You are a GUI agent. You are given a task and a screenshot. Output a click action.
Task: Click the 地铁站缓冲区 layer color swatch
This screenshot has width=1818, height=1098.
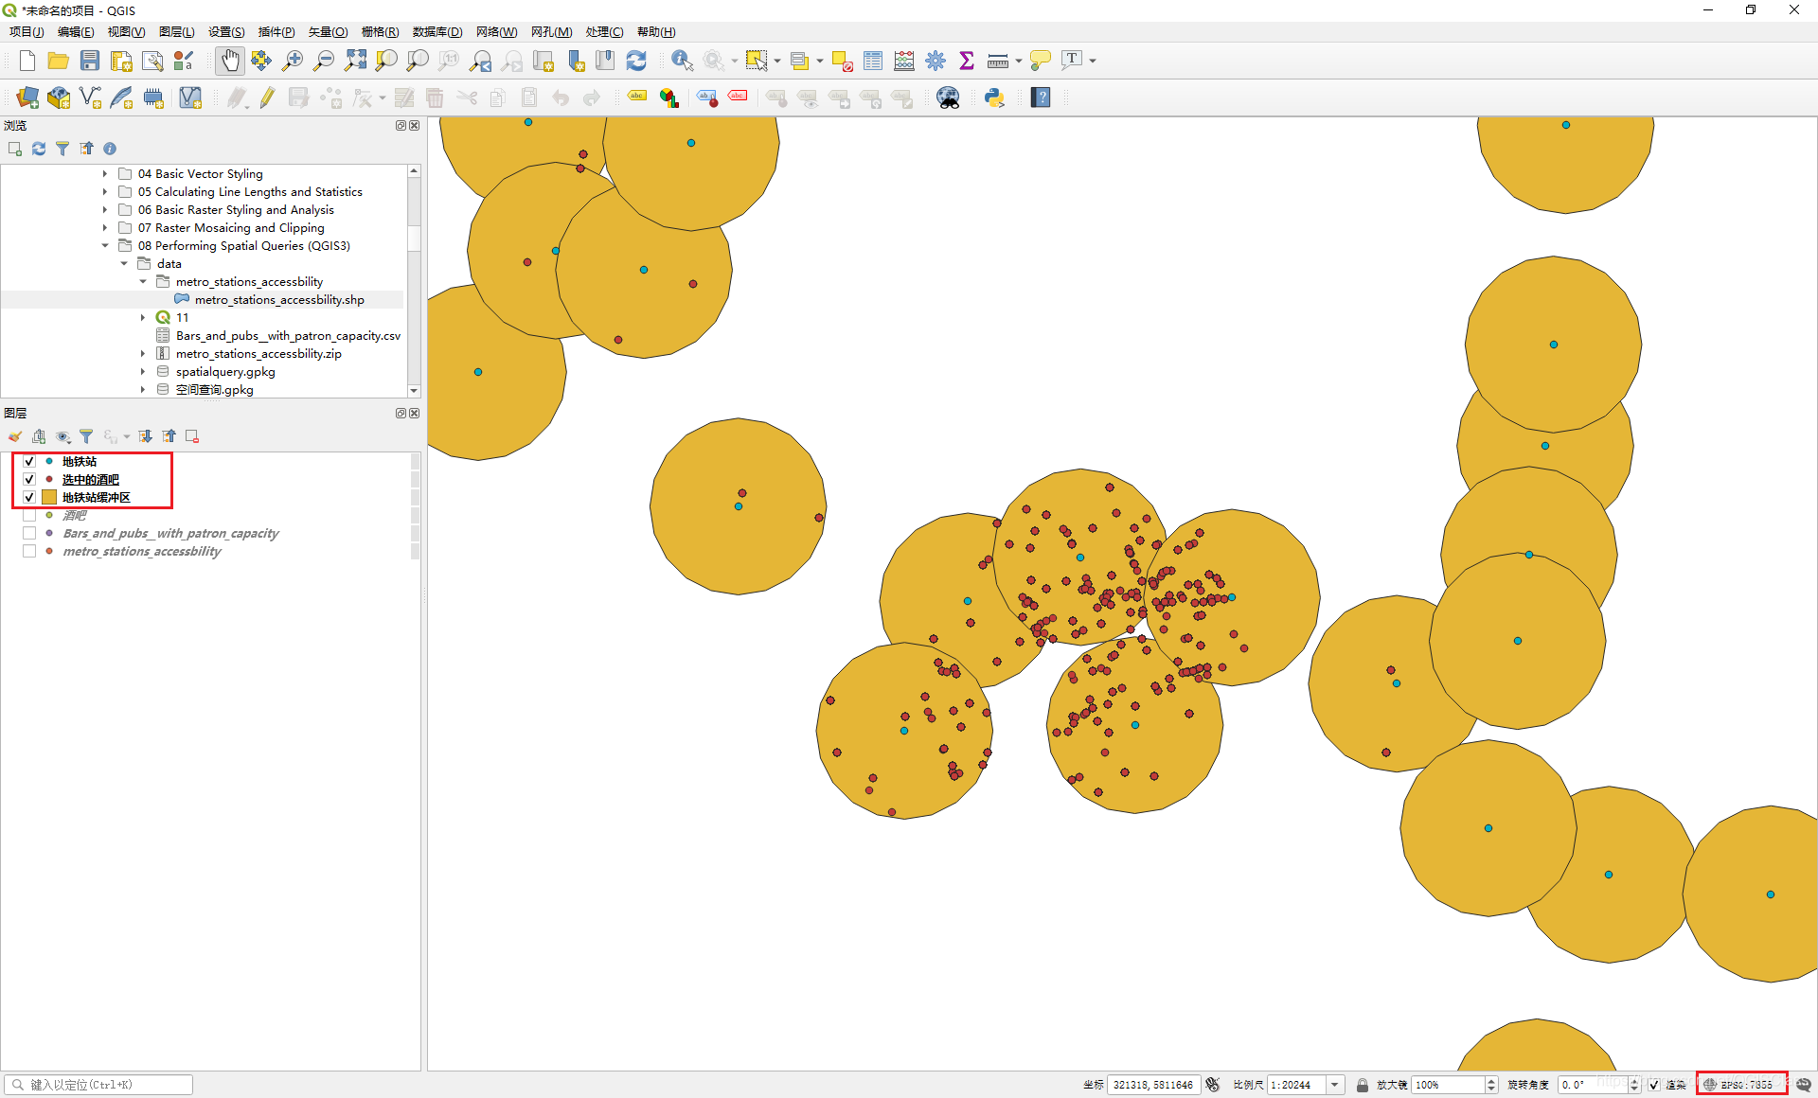point(49,497)
